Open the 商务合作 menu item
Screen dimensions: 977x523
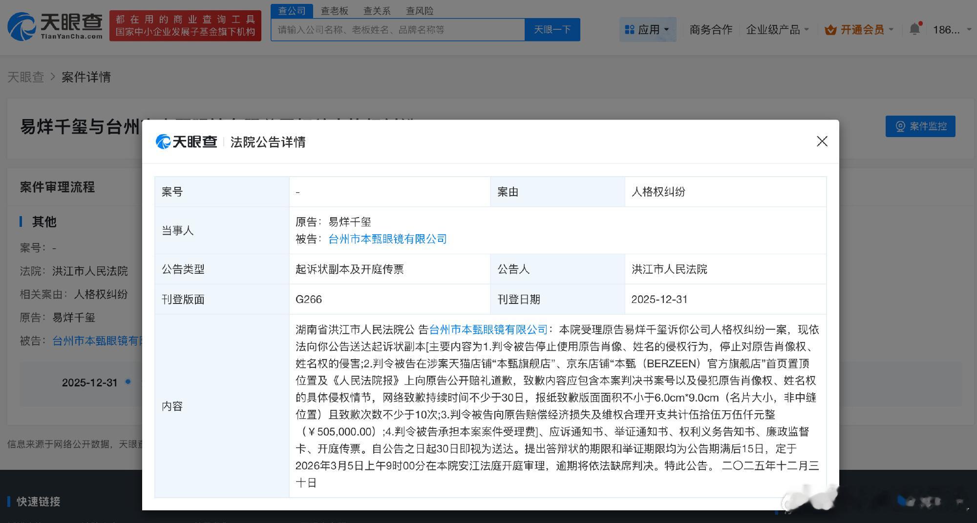(711, 29)
